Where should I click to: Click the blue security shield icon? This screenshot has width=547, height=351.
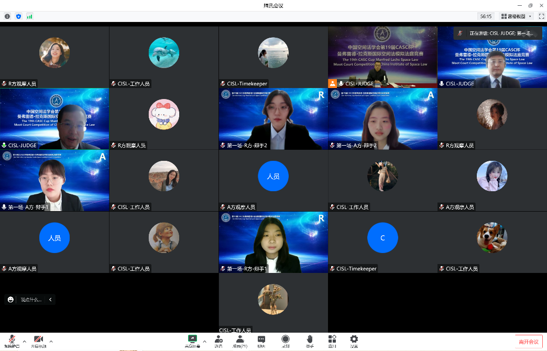point(19,16)
